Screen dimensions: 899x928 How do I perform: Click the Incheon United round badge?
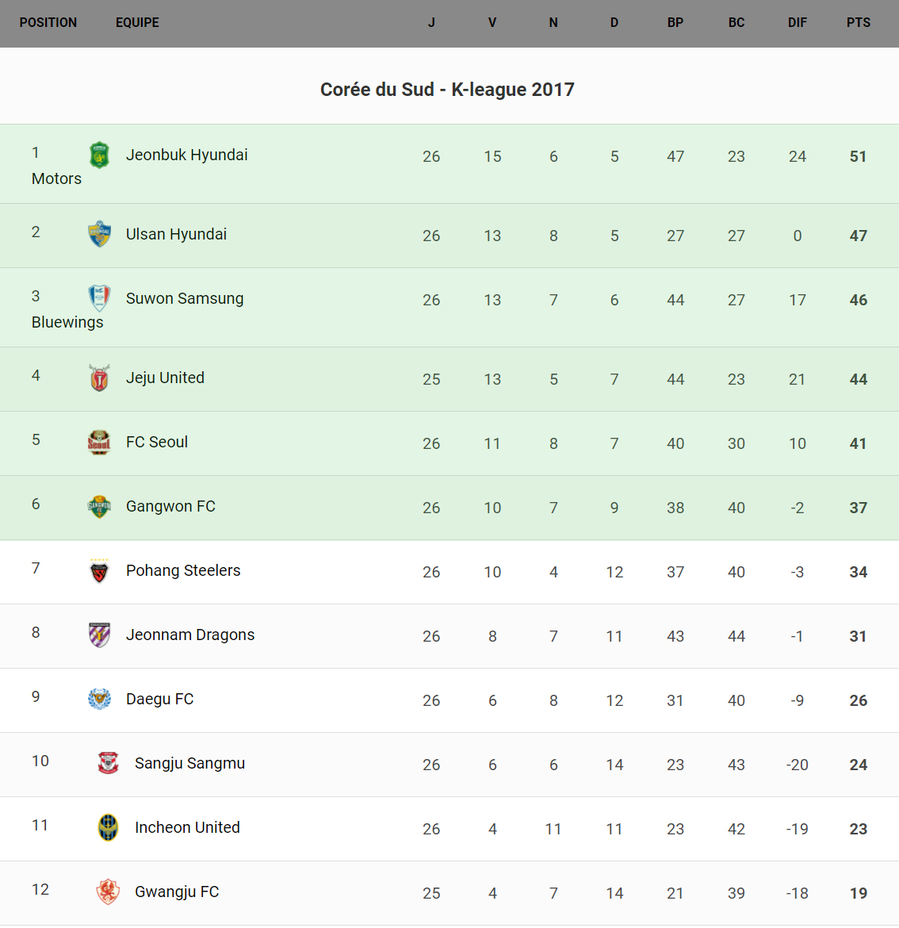point(108,827)
